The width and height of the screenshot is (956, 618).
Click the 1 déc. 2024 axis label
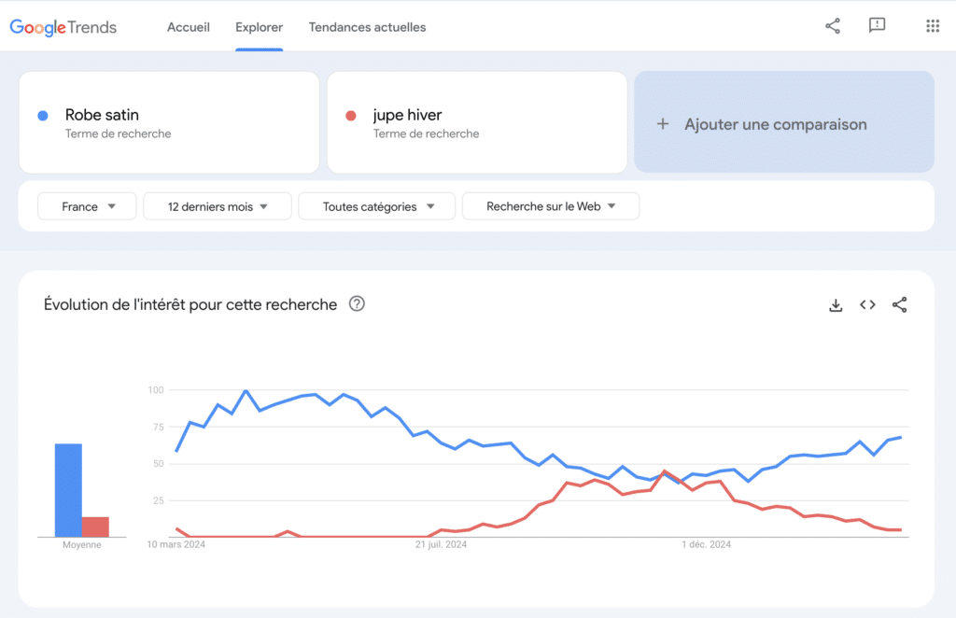click(x=706, y=544)
